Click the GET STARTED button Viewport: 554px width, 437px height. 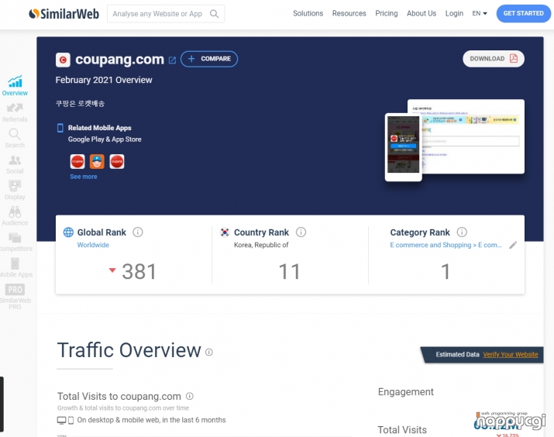(523, 13)
